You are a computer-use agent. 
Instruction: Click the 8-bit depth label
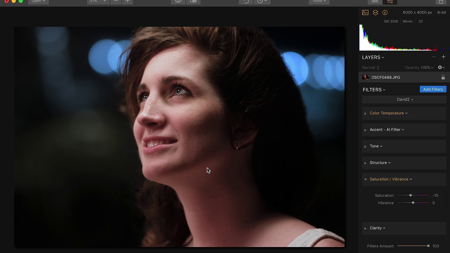click(442, 12)
